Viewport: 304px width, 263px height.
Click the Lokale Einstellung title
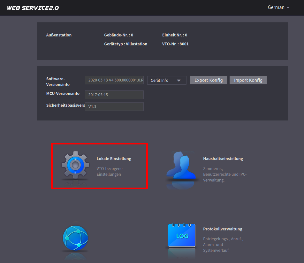click(x=114, y=159)
